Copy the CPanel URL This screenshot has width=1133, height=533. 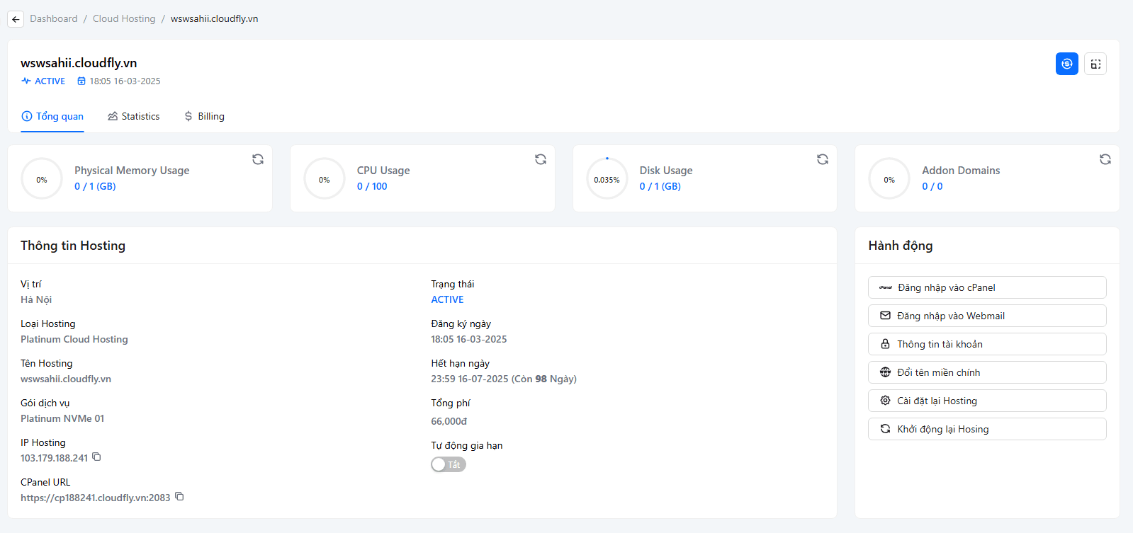pos(179,497)
